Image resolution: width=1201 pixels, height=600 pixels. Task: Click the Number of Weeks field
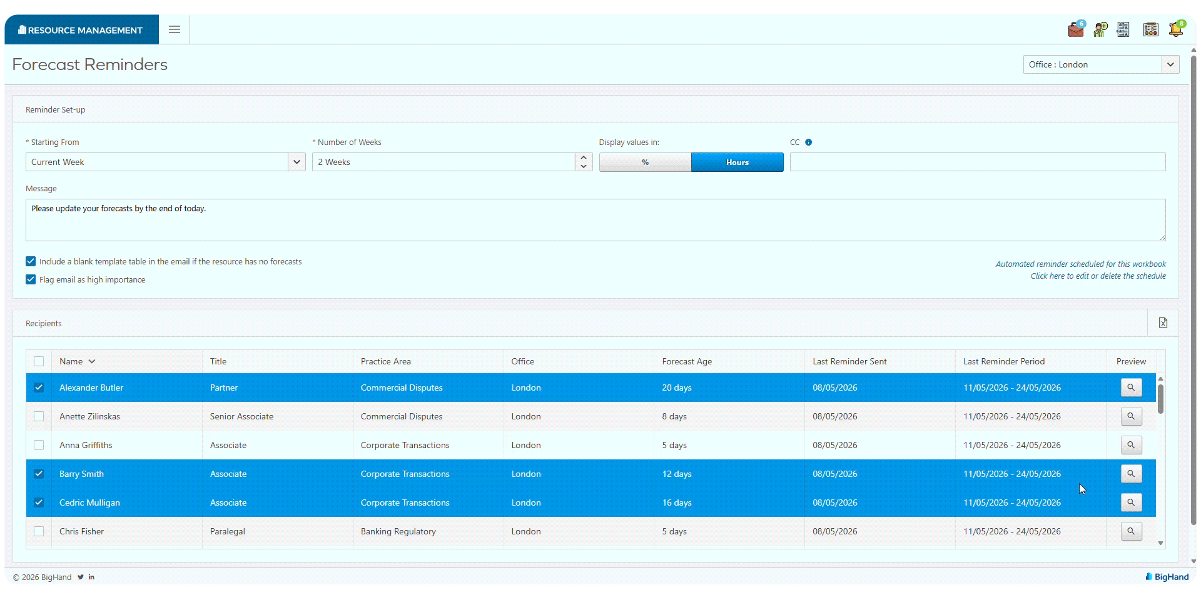(x=443, y=162)
